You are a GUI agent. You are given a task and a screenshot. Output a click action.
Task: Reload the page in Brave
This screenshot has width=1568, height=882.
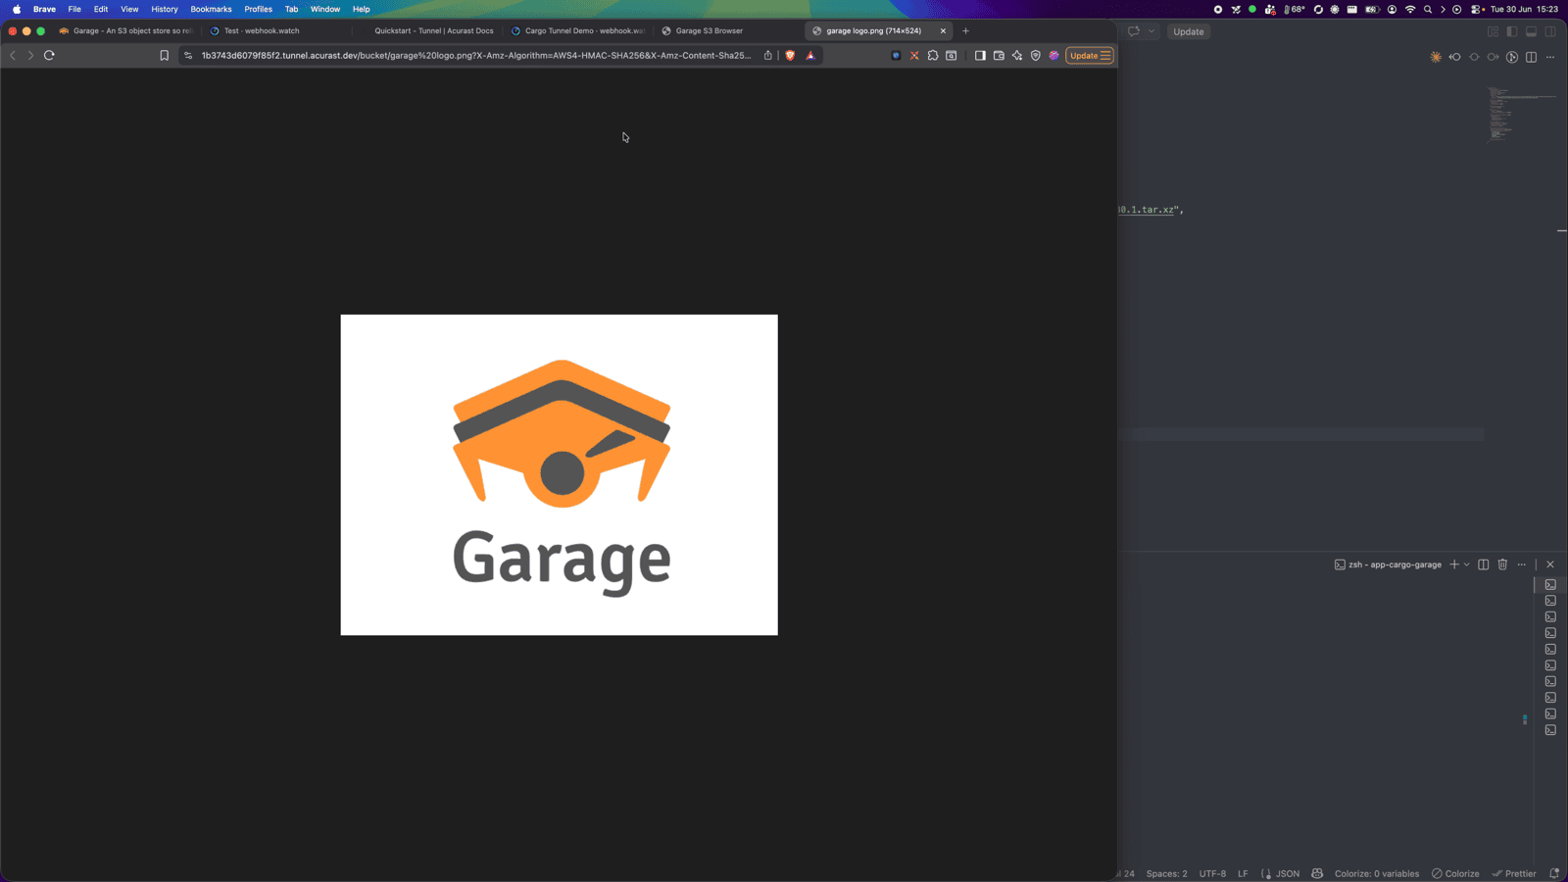pos(49,55)
